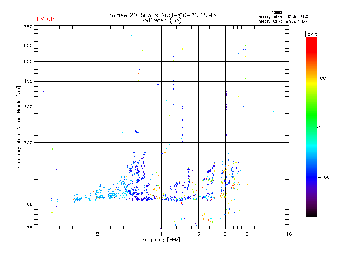
Task: Click the 'Phases' statistics heading
Action: pyautogui.click(x=275, y=12)
